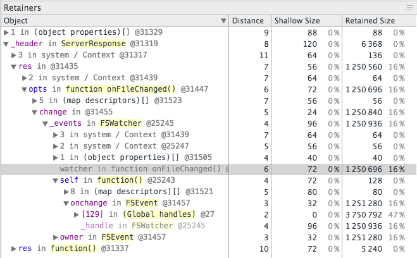The width and height of the screenshot is (417, 258).
Task: Expand '1 in (object properties)[] @31329' row
Action: [6, 32]
